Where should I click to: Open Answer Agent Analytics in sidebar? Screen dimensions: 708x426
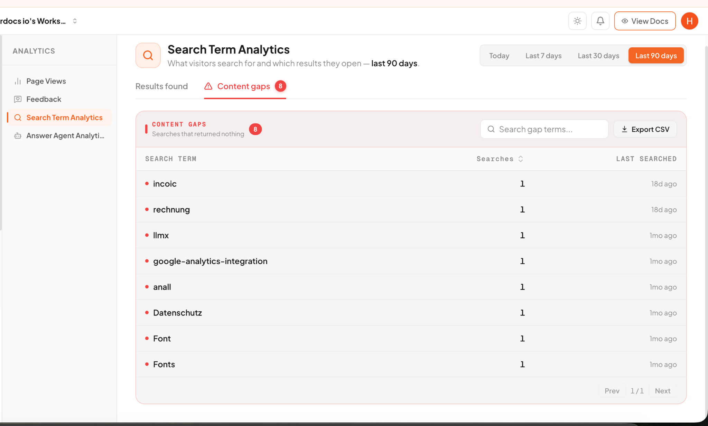click(59, 136)
